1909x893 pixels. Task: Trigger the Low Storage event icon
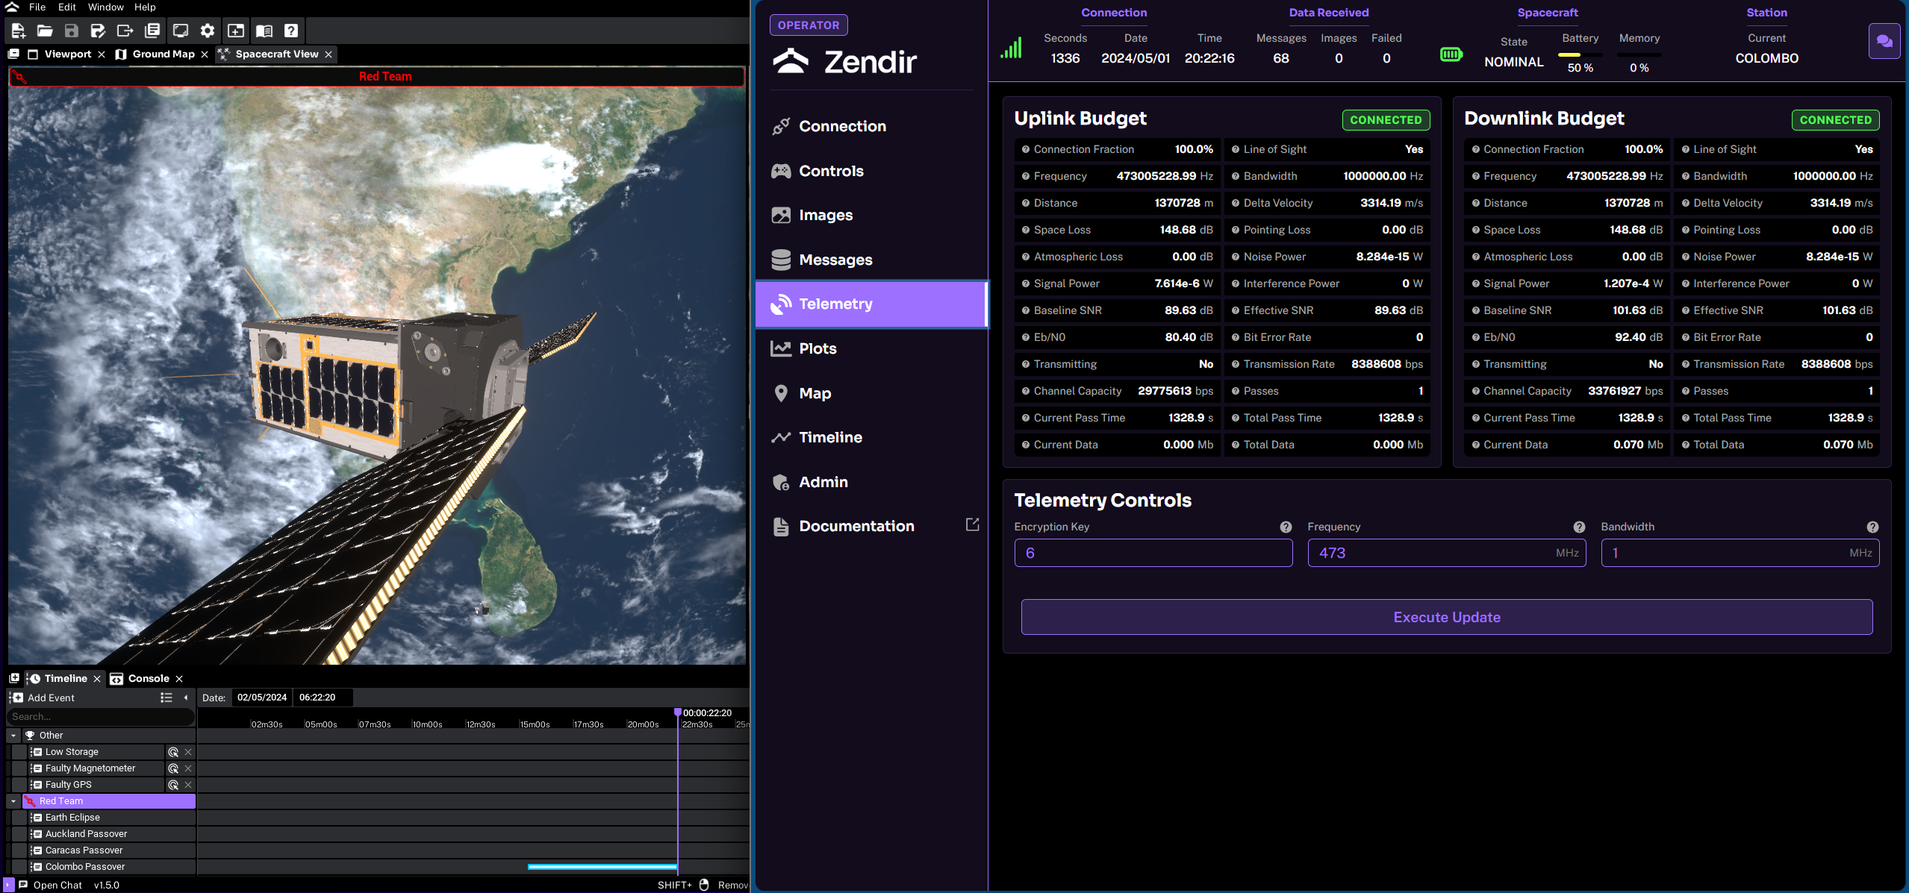[x=173, y=752]
